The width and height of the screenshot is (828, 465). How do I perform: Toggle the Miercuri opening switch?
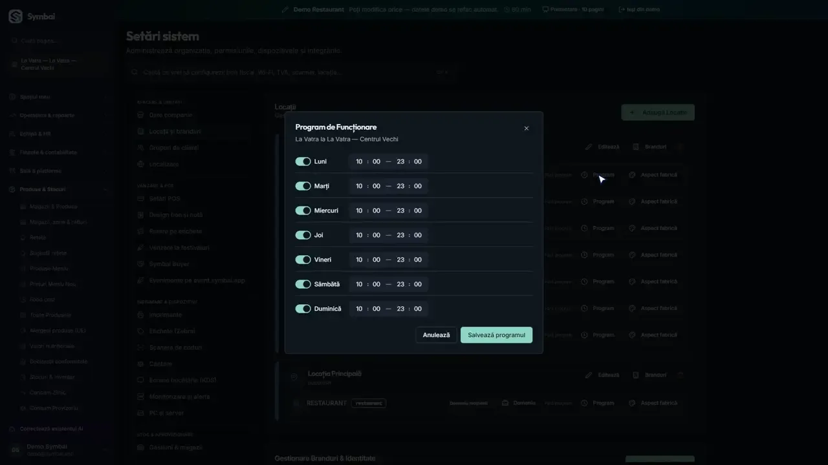[x=303, y=211]
